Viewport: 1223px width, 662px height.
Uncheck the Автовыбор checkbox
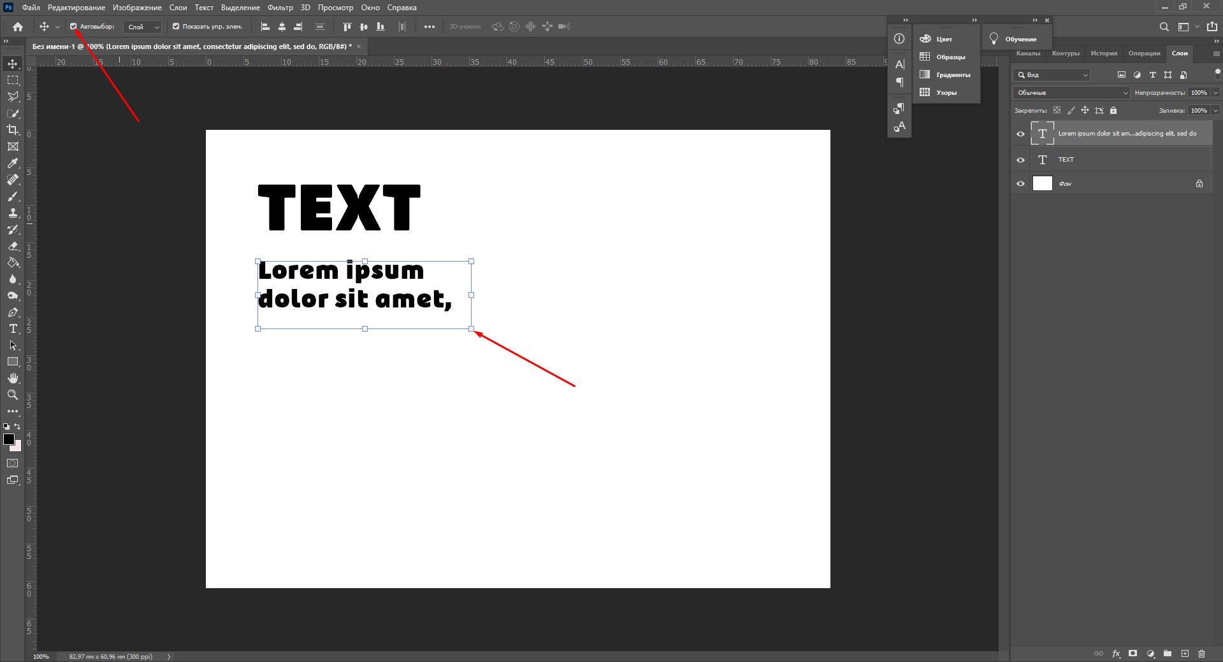(73, 27)
